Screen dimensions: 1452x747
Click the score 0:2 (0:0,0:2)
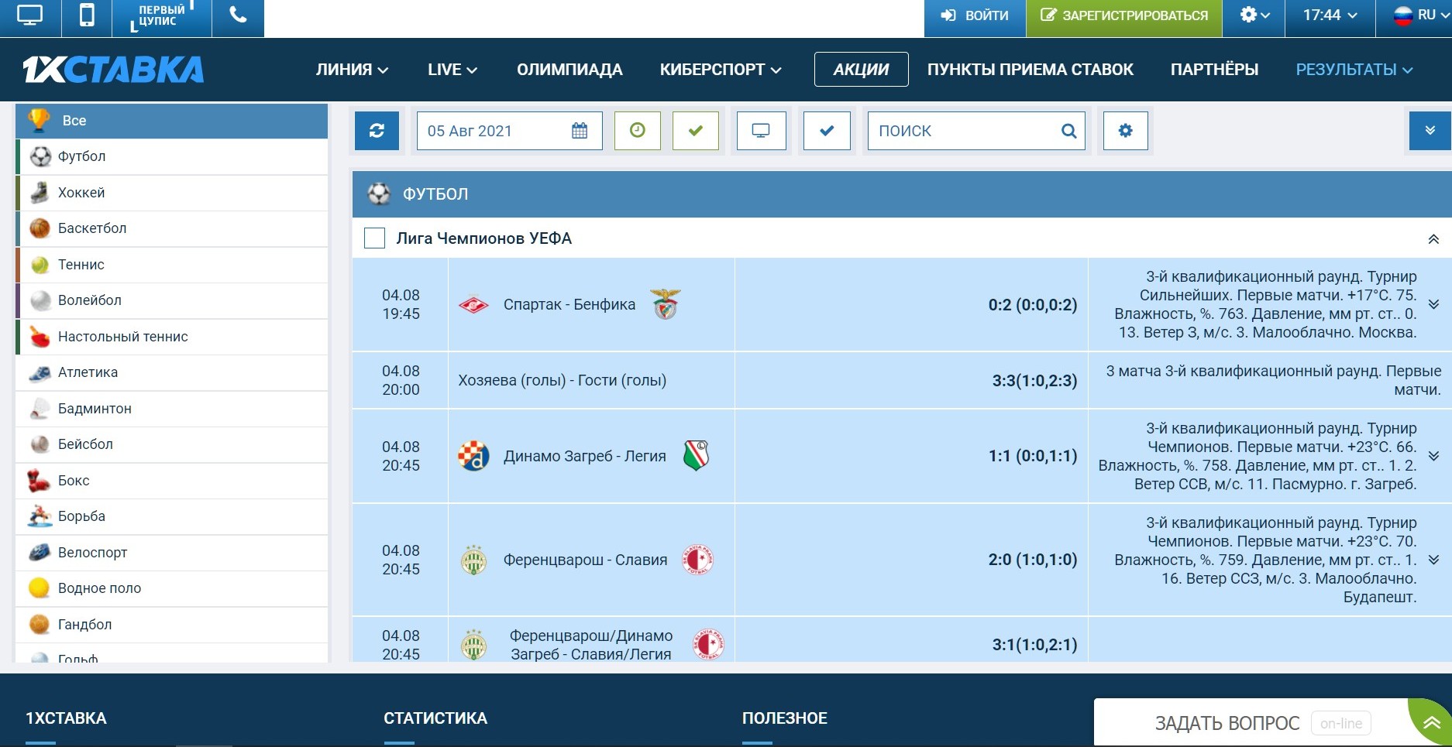[1033, 305]
